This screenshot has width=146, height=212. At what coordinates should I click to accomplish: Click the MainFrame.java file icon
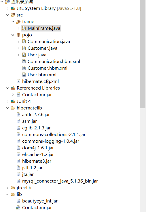(24, 28)
